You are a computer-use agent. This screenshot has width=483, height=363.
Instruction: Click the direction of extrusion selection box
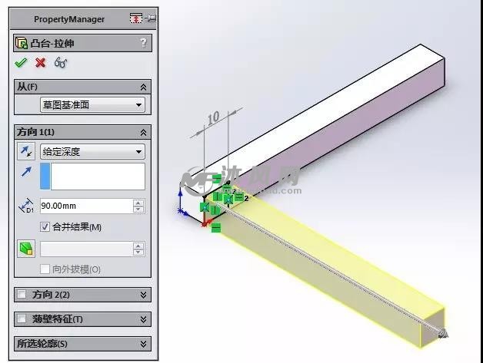click(92, 176)
